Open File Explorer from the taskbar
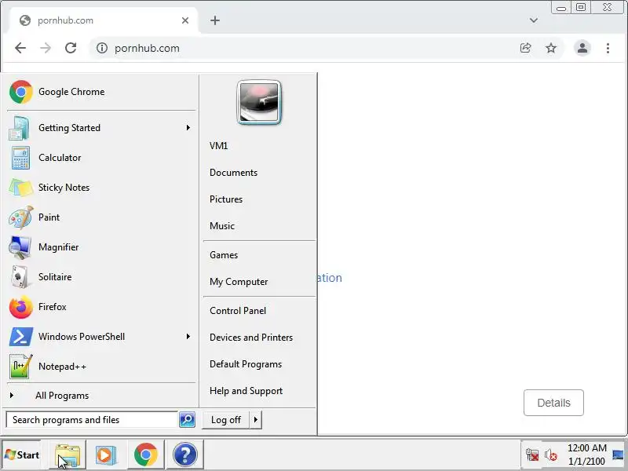The height and width of the screenshot is (471, 628). click(68, 455)
